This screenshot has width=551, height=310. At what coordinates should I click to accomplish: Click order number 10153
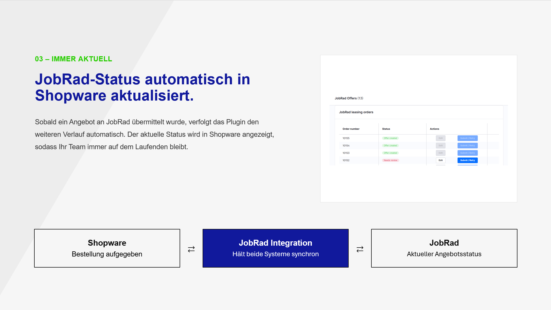pyautogui.click(x=346, y=153)
